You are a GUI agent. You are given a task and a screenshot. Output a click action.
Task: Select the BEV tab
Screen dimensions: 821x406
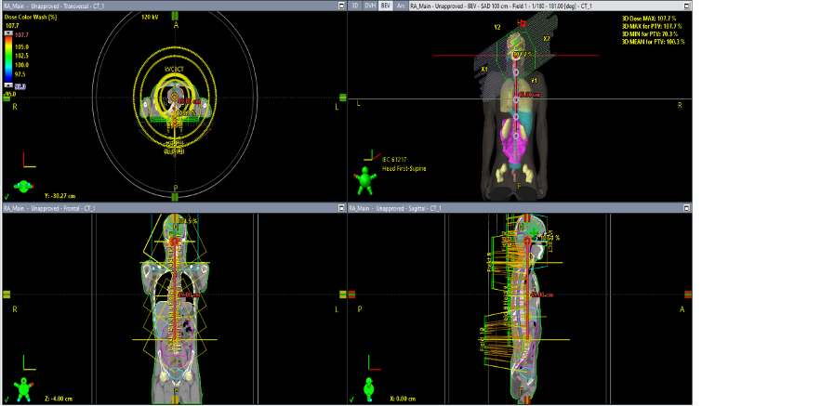coord(386,6)
